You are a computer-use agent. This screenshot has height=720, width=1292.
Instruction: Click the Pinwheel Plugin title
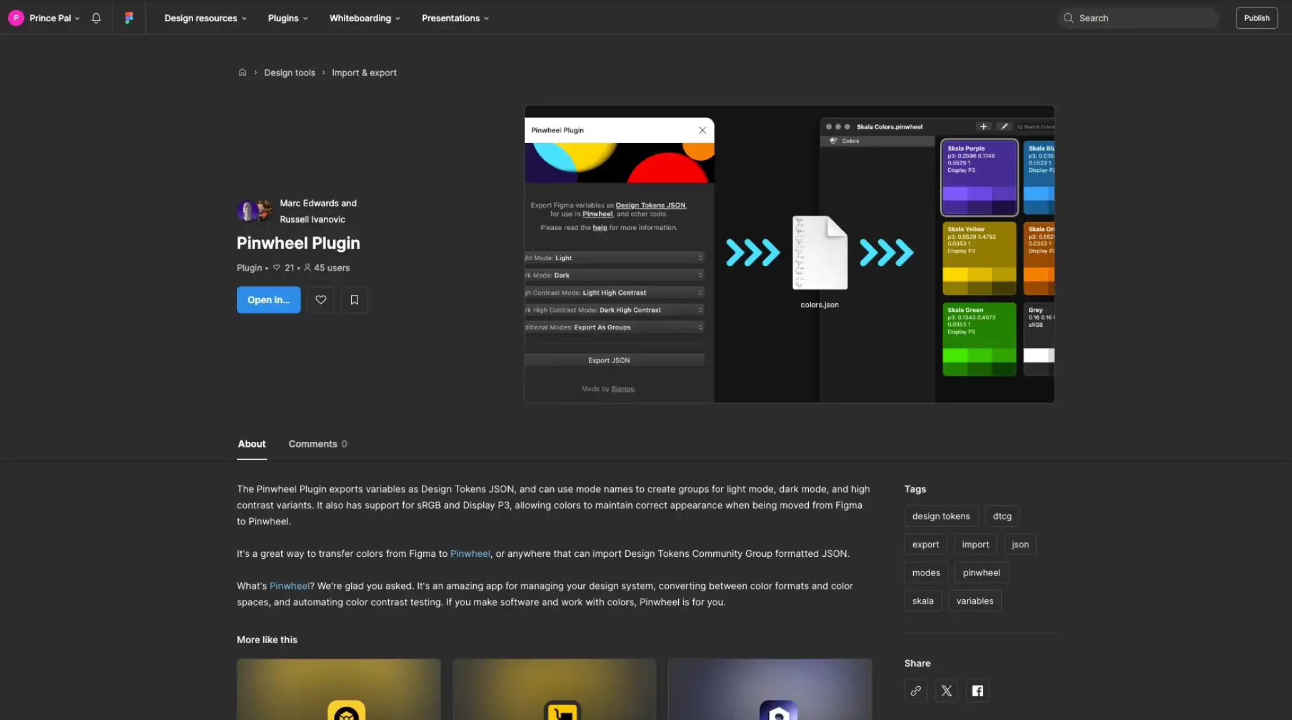coord(298,243)
